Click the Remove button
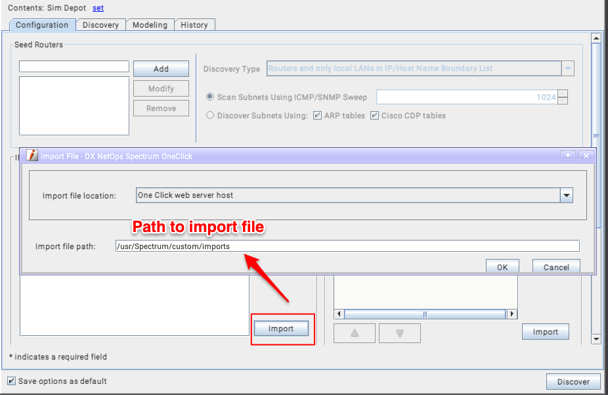 [161, 108]
